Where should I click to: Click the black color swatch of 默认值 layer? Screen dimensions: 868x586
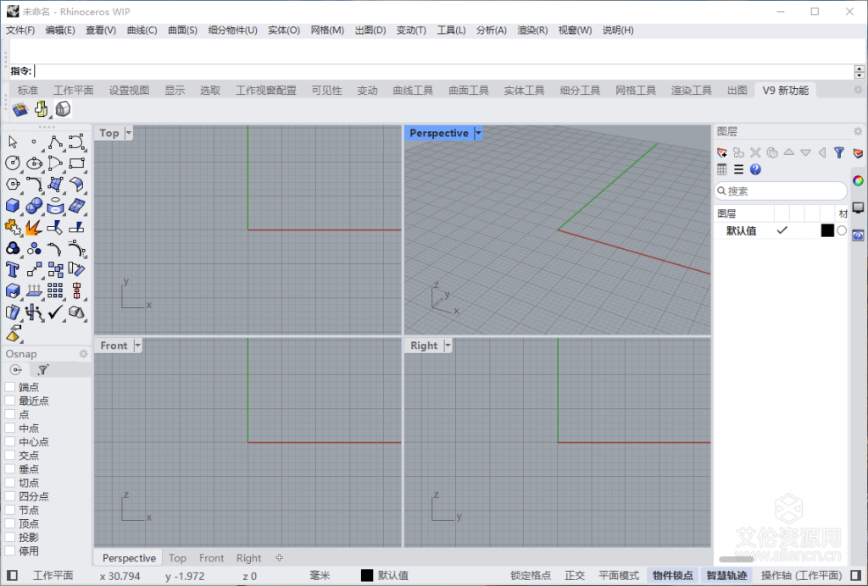point(827,230)
